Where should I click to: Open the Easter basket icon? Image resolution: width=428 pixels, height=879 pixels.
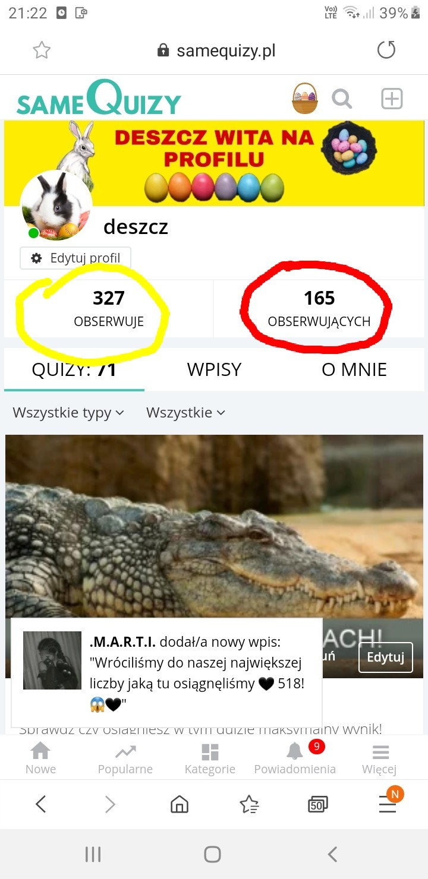(x=305, y=99)
